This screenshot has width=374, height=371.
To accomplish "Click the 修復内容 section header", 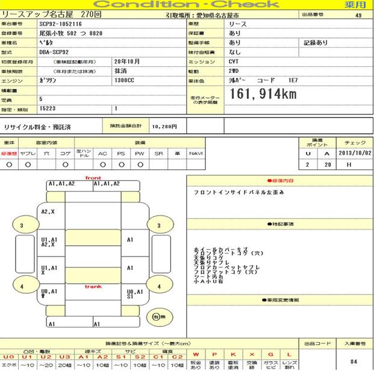I will 279,180.
